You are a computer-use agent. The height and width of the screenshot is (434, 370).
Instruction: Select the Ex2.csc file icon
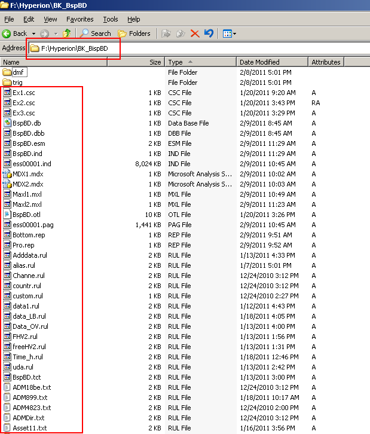[x=7, y=103]
